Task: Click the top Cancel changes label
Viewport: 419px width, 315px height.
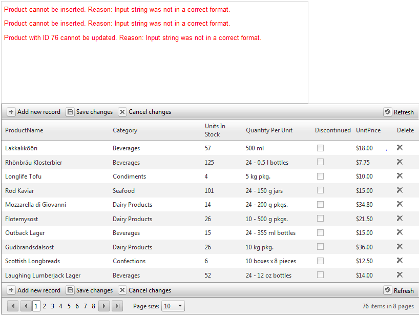Action: (150, 112)
